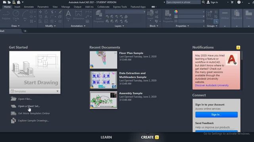Click Open Files link

click(x=25, y=99)
